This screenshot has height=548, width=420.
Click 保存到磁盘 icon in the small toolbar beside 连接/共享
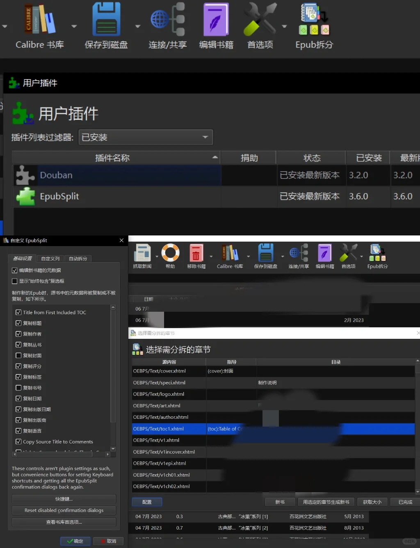pyautogui.click(x=266, y=253)
